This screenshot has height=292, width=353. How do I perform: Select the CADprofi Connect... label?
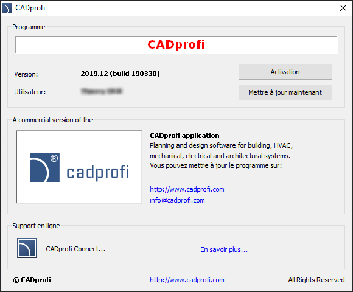click(75, 249)
